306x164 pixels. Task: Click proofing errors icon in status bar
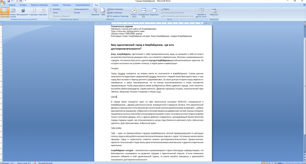[34, 163]
